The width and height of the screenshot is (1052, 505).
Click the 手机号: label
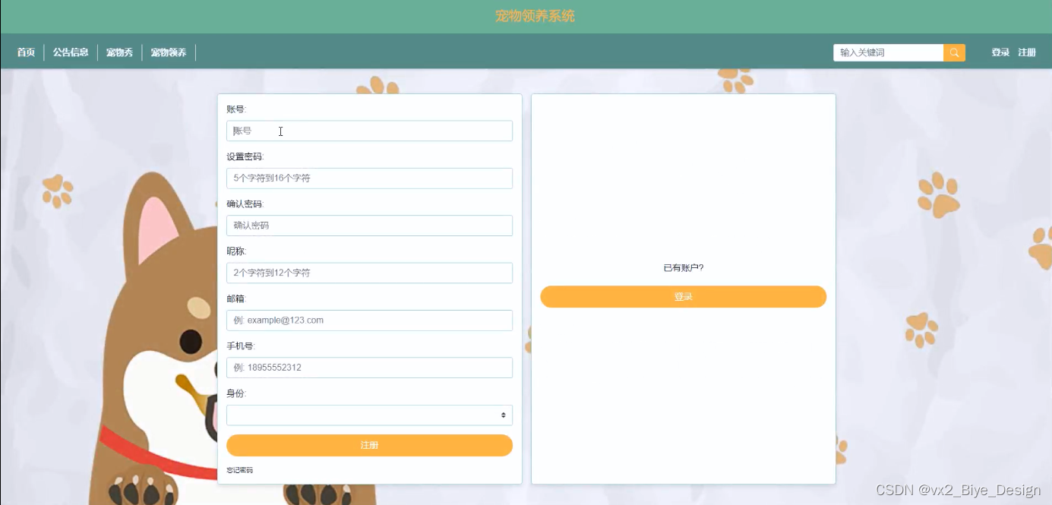point(241,346)
